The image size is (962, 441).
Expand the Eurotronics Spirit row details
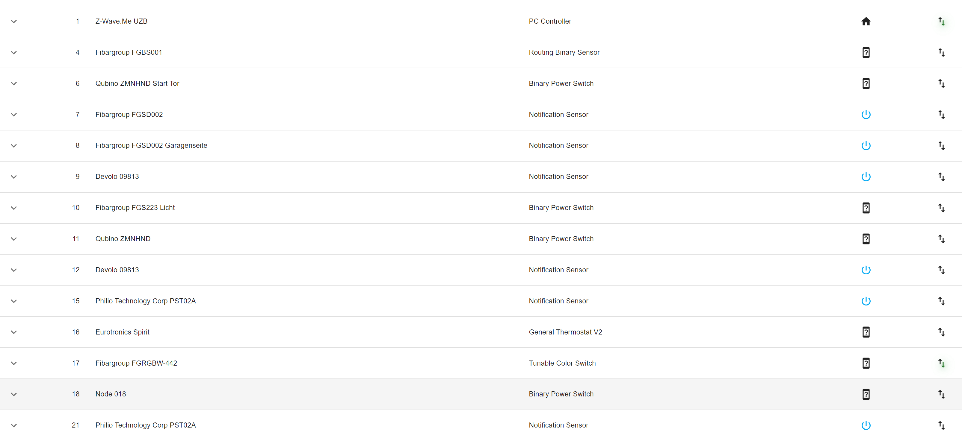tap(14, 332)
